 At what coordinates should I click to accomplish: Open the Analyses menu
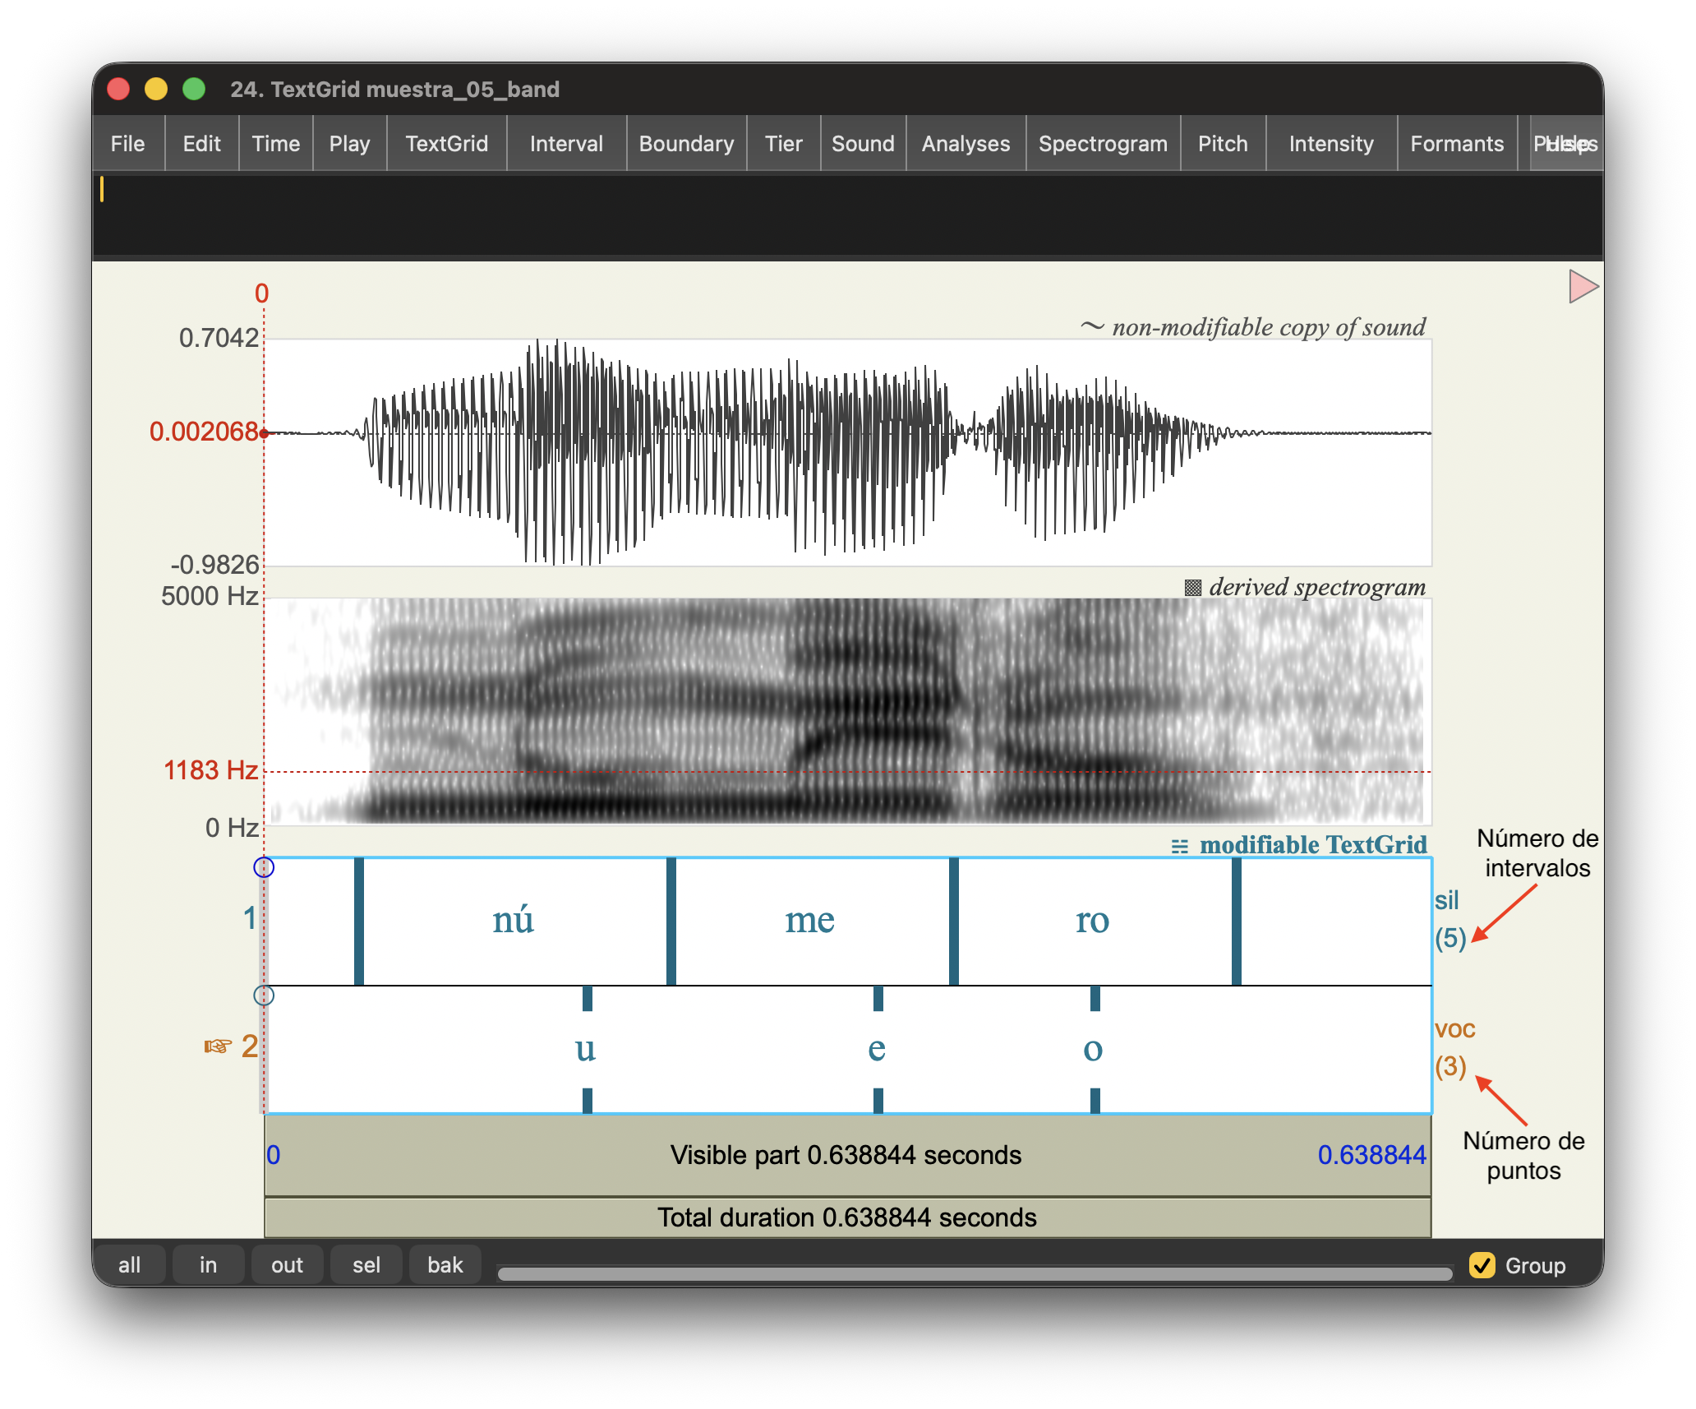(x=966, y=143)
